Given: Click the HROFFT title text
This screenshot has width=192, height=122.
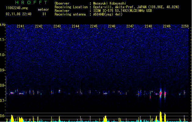Looking at the screenshot, I should pyautogui.click(x=31, y=2).
